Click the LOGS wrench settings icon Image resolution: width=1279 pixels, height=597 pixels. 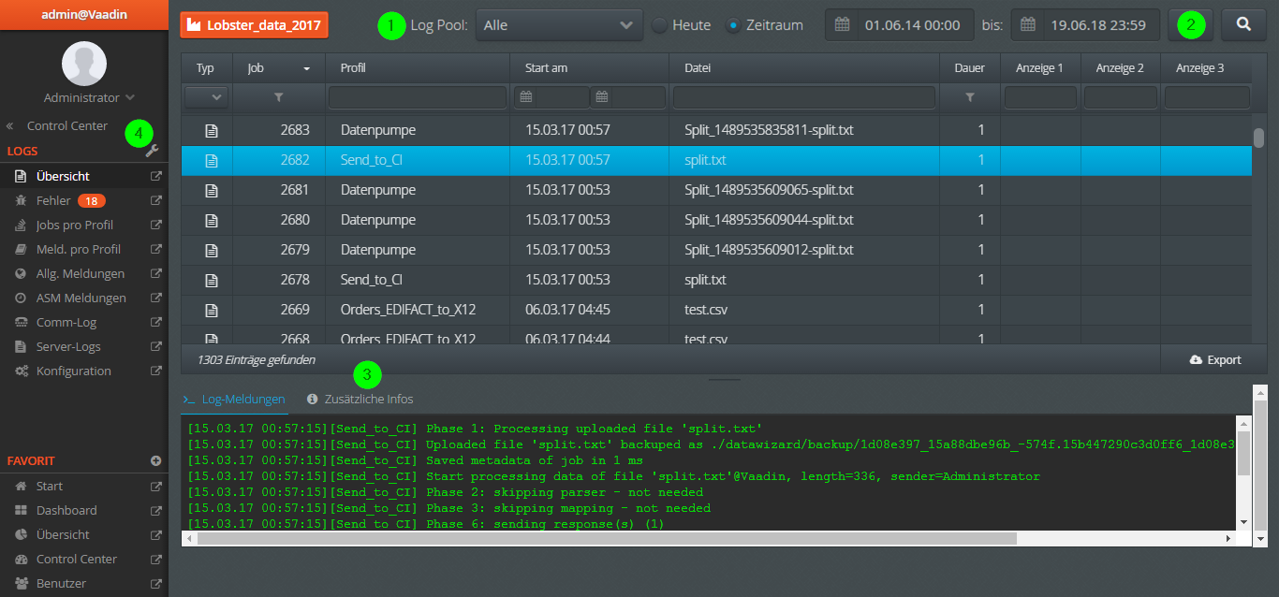pos(153,151)
